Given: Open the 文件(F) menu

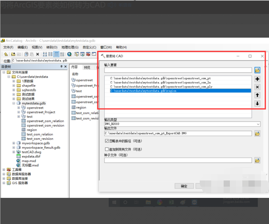Looking at the screenshot, I should (8, 47).
